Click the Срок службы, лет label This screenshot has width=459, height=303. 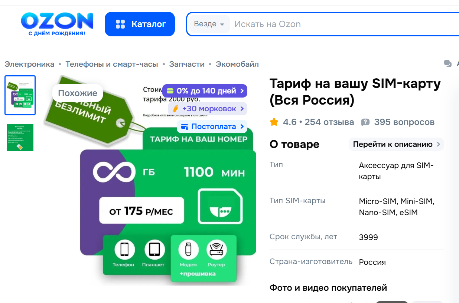[303, 237]
